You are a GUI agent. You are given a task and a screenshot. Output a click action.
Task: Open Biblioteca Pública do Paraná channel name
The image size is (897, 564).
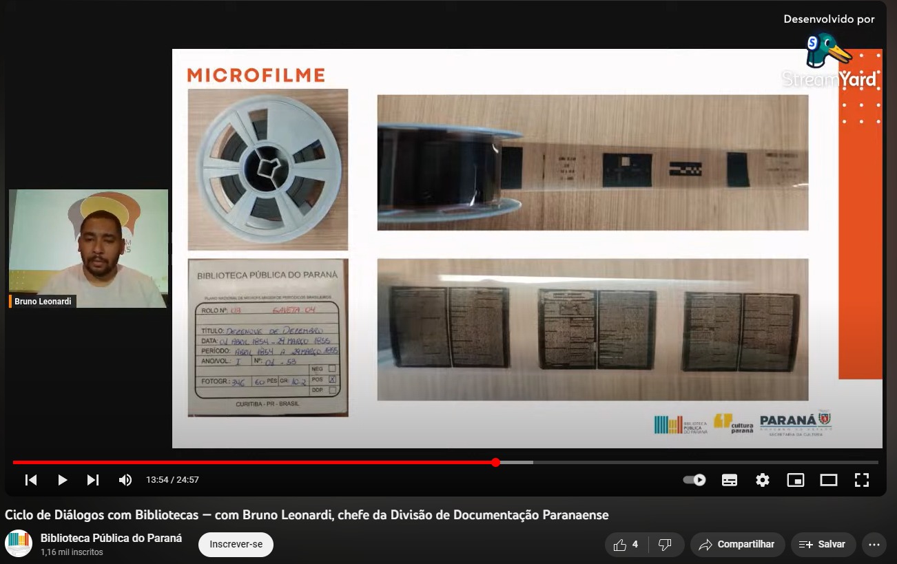[x=111, y=538]
